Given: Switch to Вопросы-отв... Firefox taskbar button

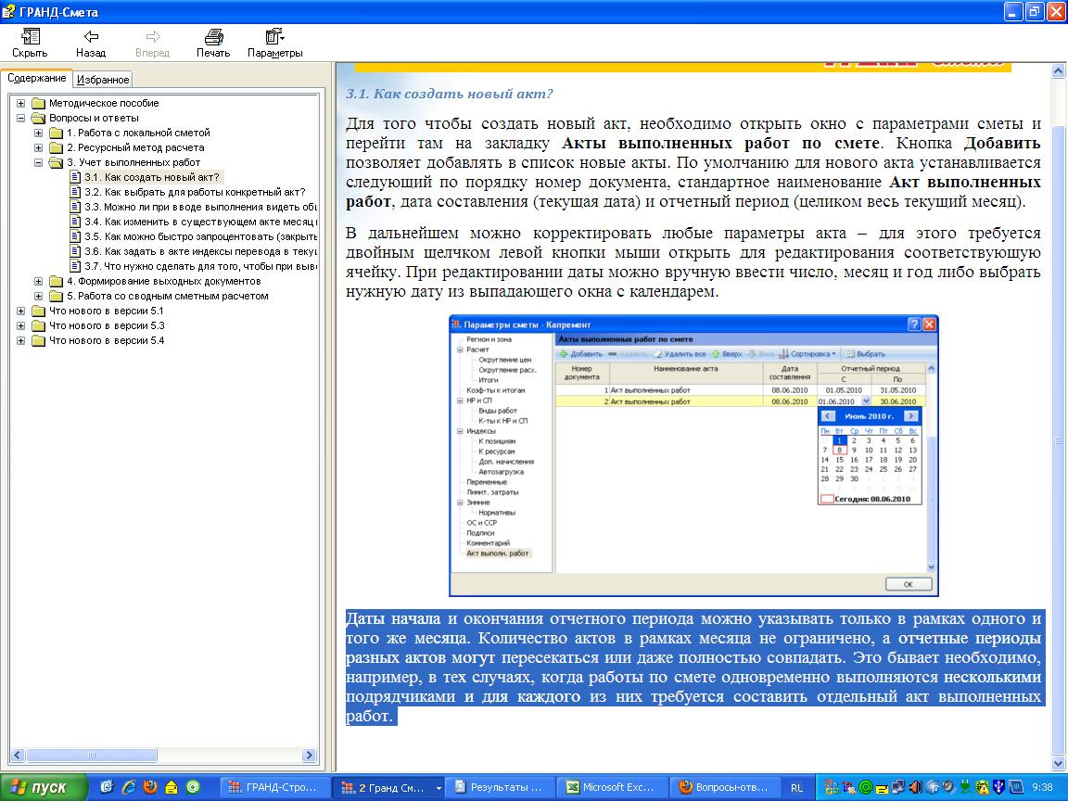Looking at the screenshot, I should [x=726, y=787].
